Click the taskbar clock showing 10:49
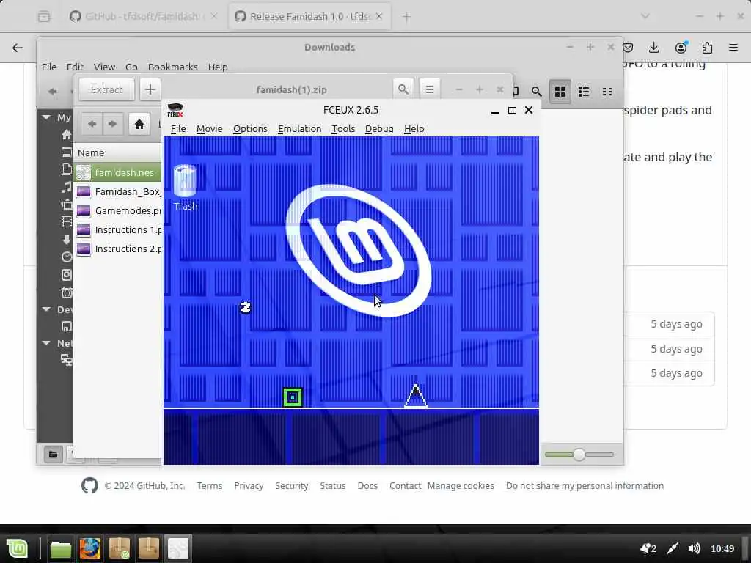Viewport: 751px width, 563px height. click(x=722, y=548)
